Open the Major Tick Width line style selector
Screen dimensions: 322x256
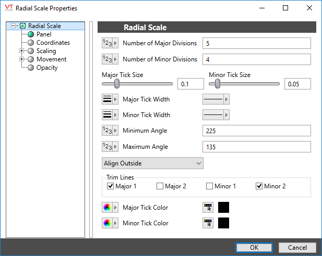click(x=216, y=99)
